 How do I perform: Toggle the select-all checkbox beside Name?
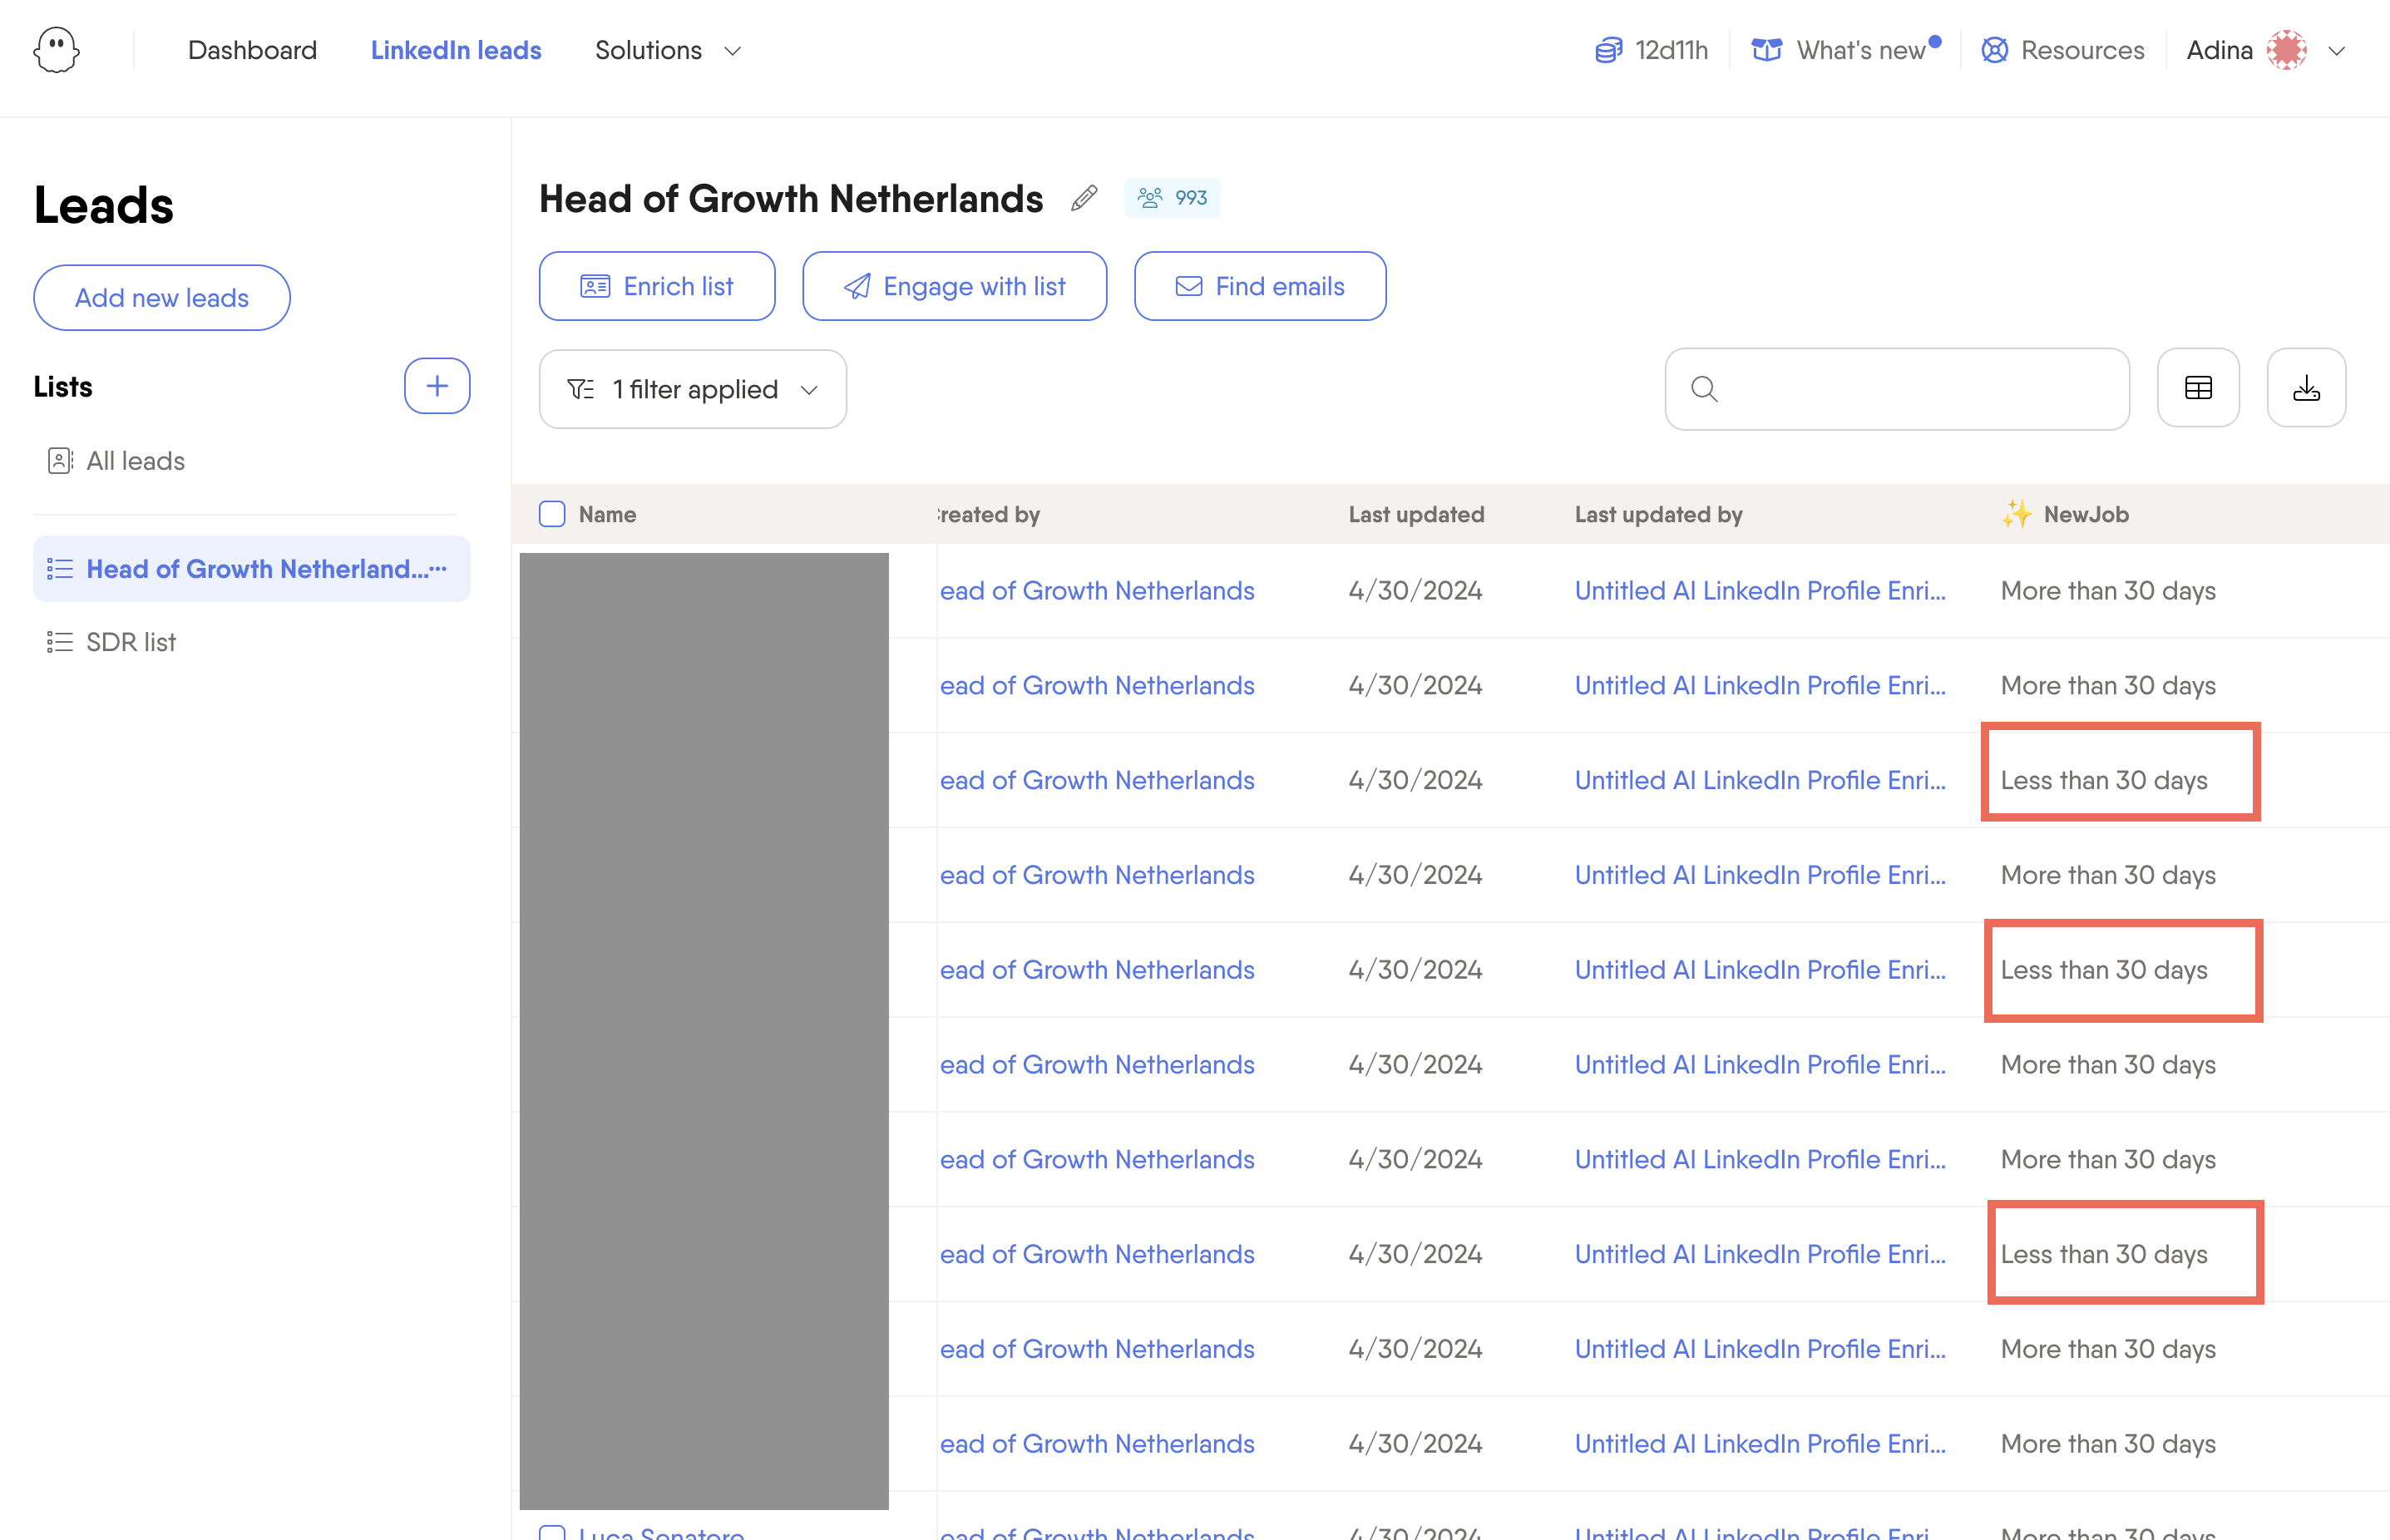tap(552, 514)
